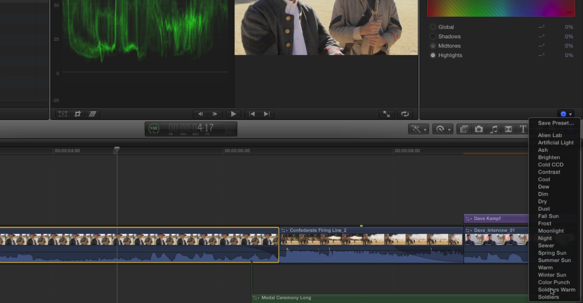Open the Enhancements magic wand dropdown
This screenshot has width=583, height=303.
[x=418, y=129]
